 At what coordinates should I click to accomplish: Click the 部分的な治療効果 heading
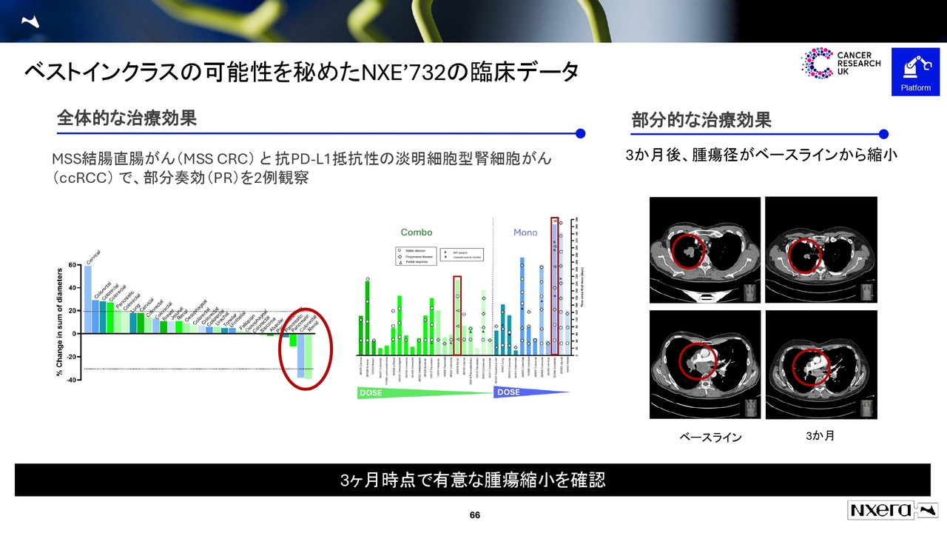(x=701, y=120)
